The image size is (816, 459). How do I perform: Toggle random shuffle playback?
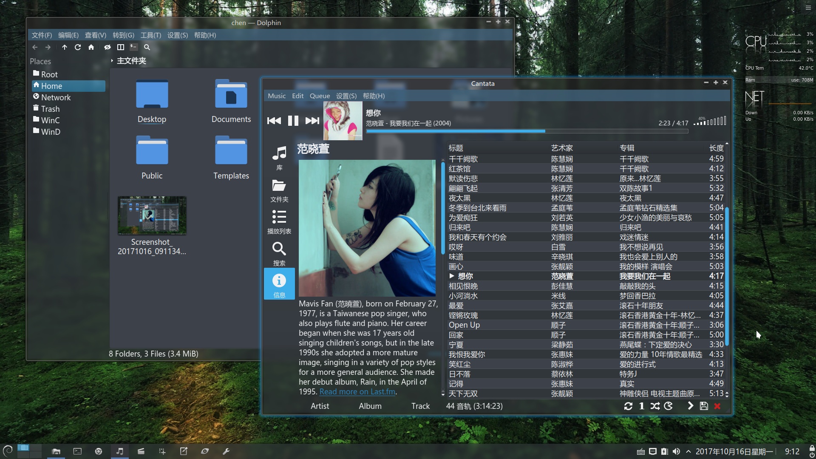click(655, 406)
